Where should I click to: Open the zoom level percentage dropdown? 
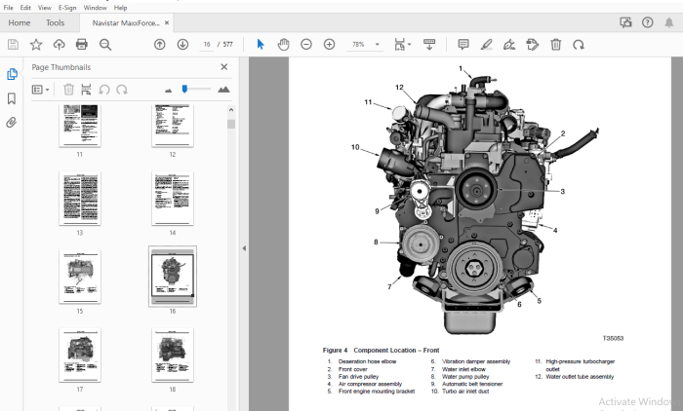point(378,45)
